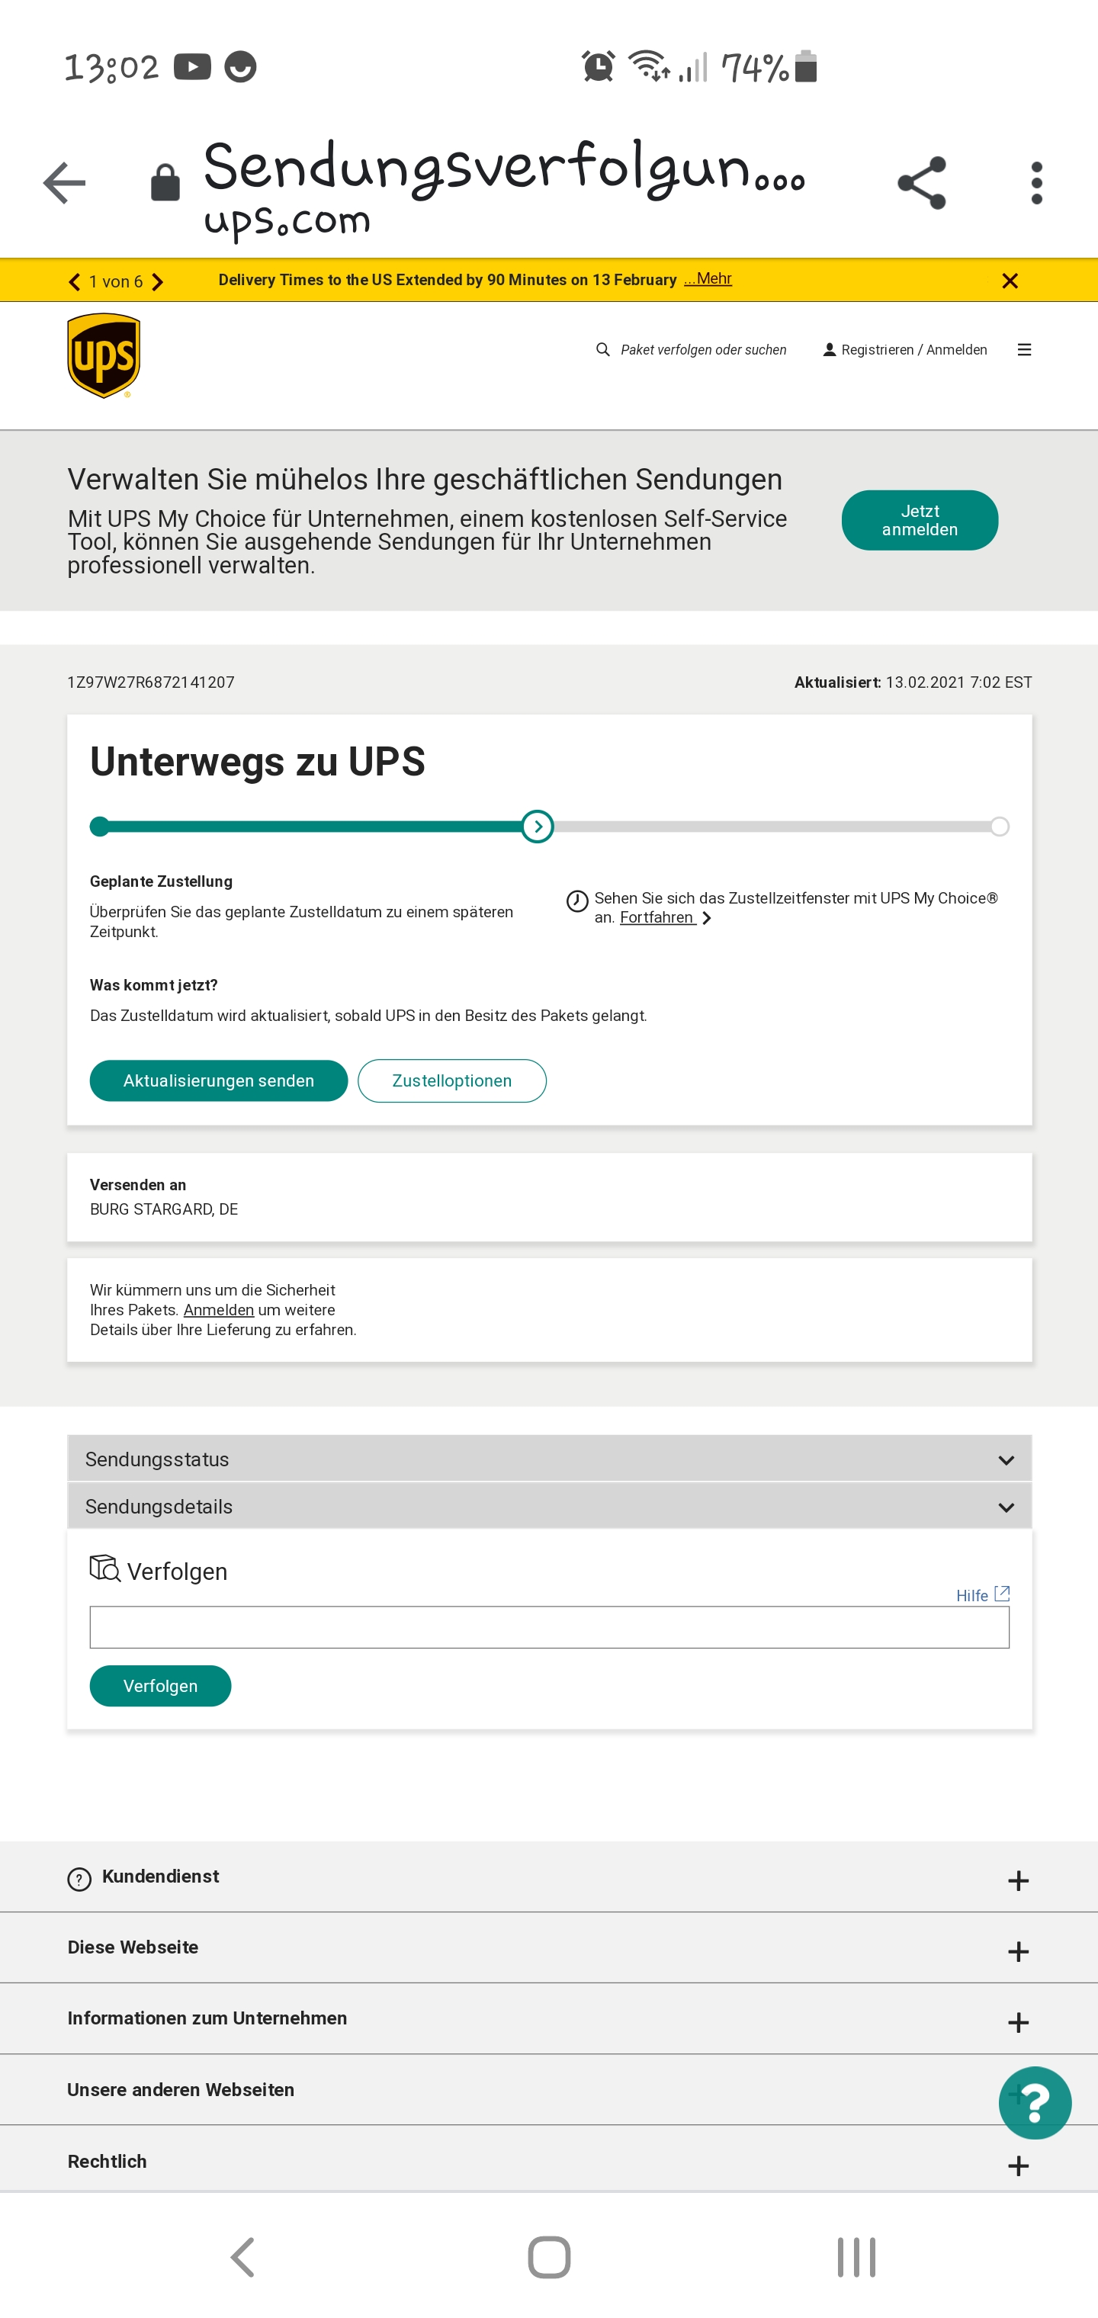Open the share icon in browser bar
Image resolution: width=1098 pixels, height=2318 pixels.
pyautogui.click(x=922, y=183)
